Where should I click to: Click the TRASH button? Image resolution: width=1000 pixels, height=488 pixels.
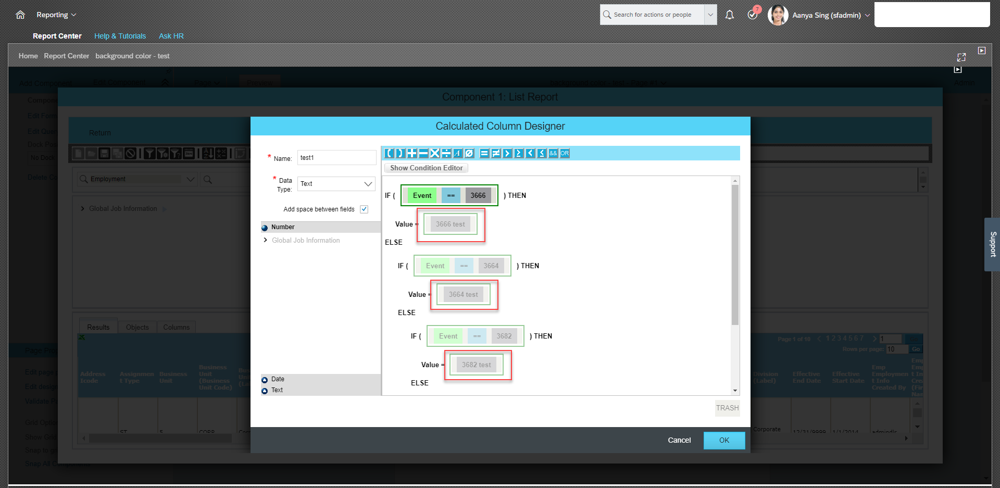point(727,408)
